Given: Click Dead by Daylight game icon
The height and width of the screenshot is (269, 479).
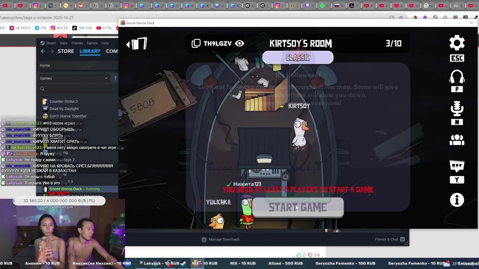Looking at the screenshot, I should coord(45,109).
